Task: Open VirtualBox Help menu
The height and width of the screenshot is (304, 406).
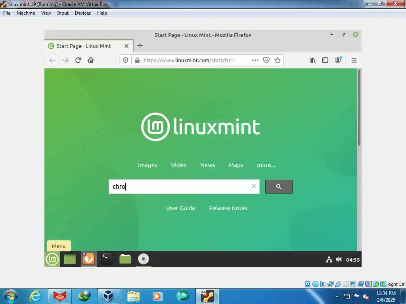Action: pos(102,13)
